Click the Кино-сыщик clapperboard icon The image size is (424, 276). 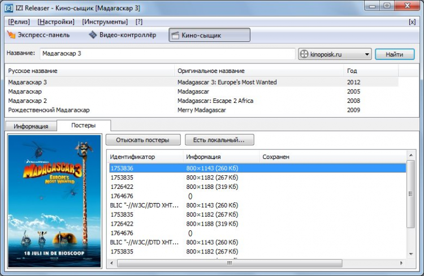point(175,35)
